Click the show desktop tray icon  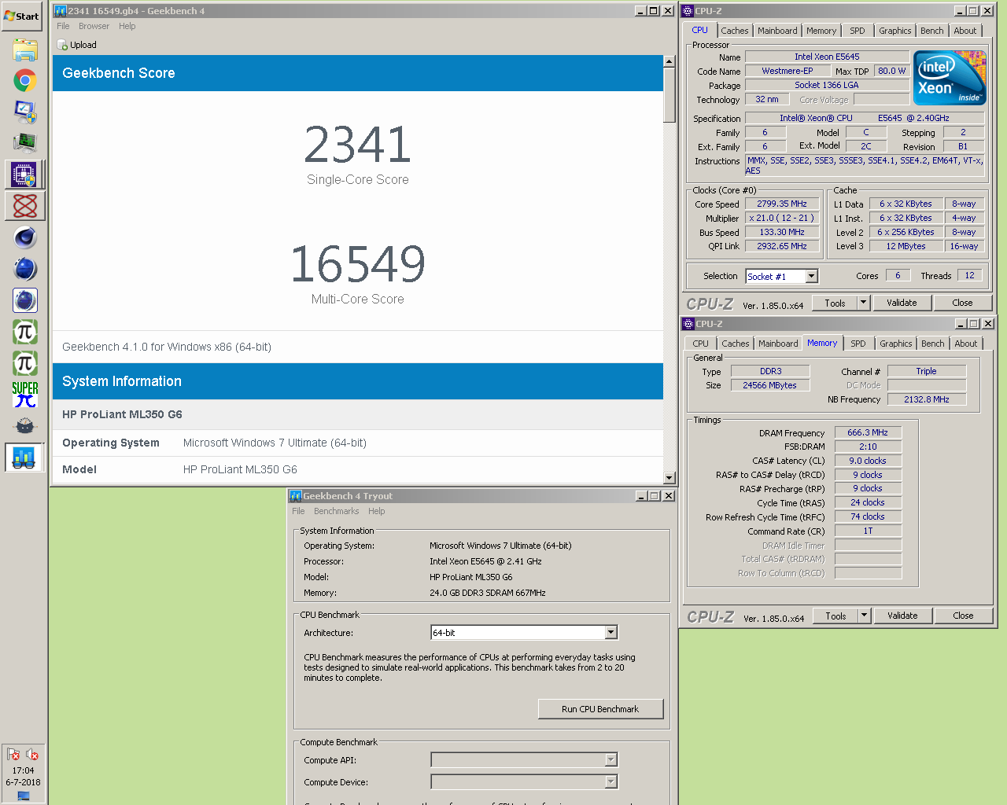click(x=24, y=796)
